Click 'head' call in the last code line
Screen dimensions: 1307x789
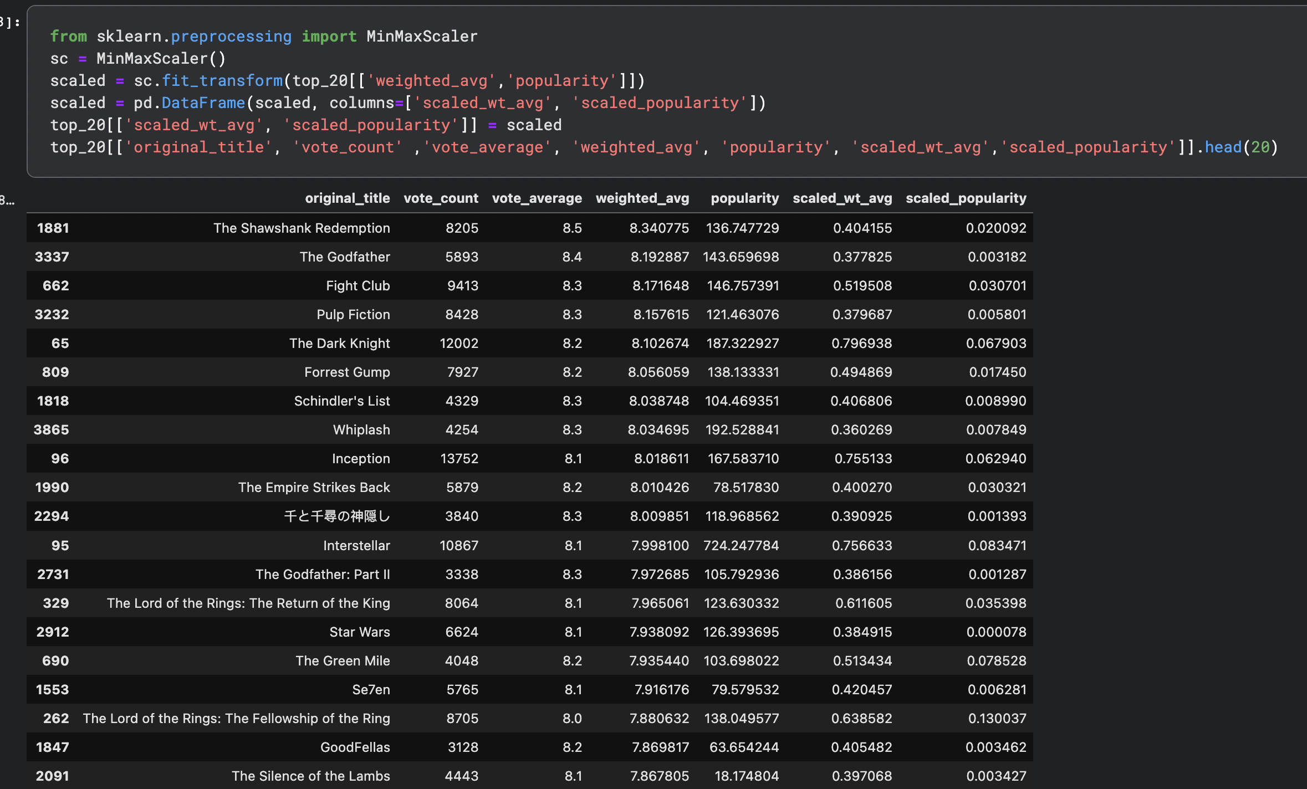click(1223, 147)
